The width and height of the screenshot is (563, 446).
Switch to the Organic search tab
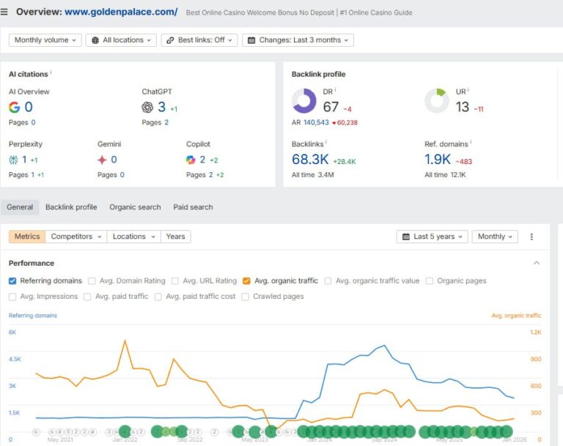pyautogui.click(x=135, y=207)
